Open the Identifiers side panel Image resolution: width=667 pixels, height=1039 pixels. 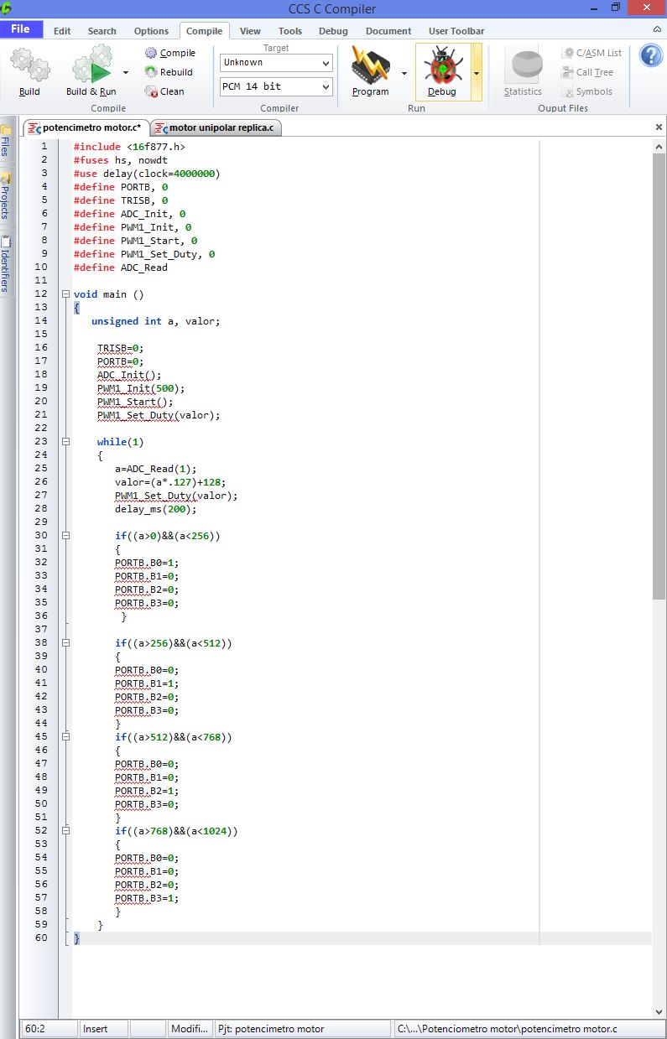coord(5,264)
